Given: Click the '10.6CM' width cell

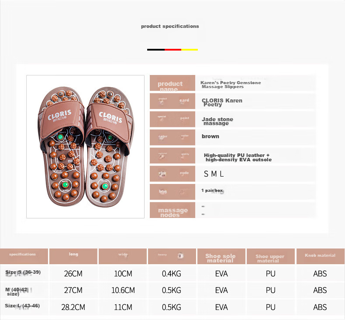Looking at the screenshot, I should coord(123,290).
